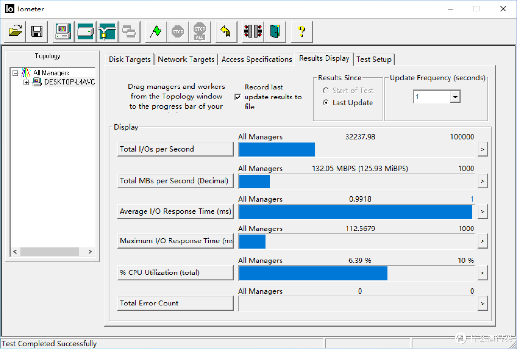Open a test configuration file

pos(15,32)
